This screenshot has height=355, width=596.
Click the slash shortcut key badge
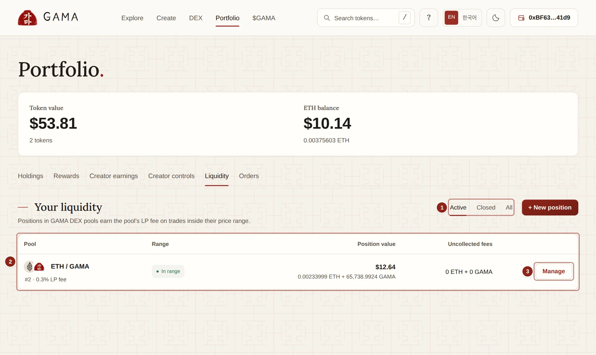tap(404, 18)
